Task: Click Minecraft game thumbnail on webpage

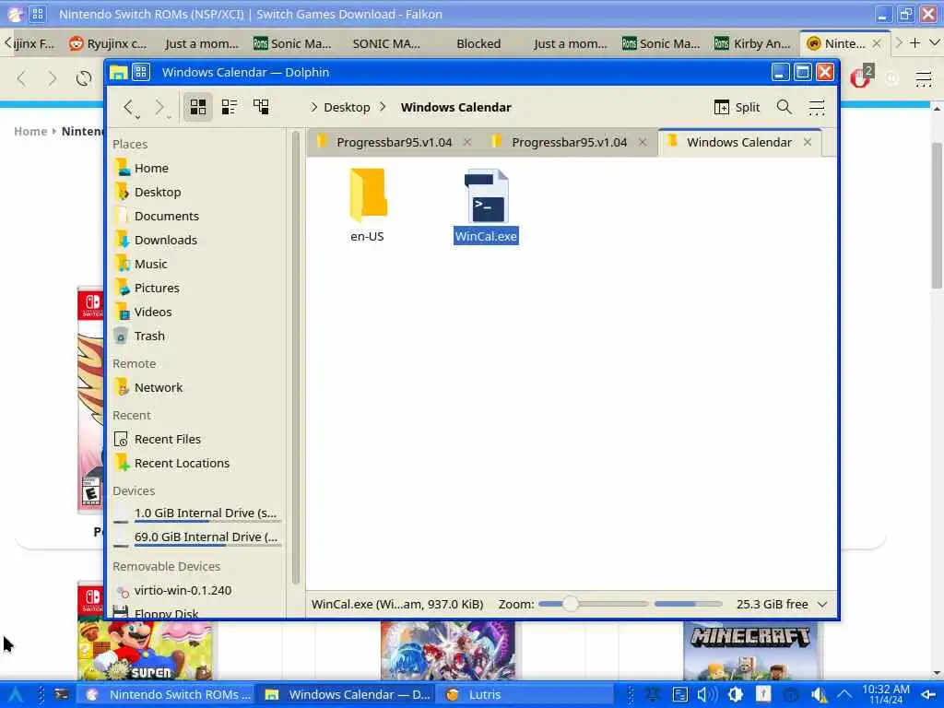Action: (x=750, y=652)
